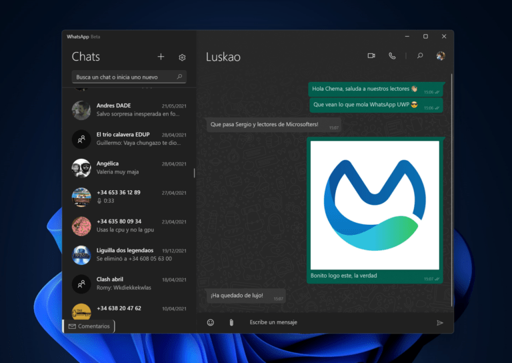Open settings gear in Chats header

tap(182, 57)
